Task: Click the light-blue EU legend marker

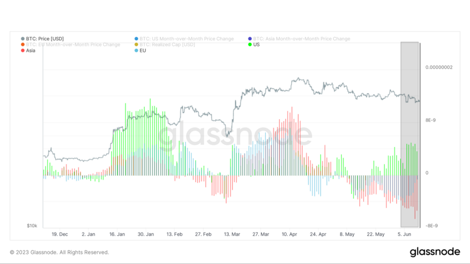Action: (136, 51)
